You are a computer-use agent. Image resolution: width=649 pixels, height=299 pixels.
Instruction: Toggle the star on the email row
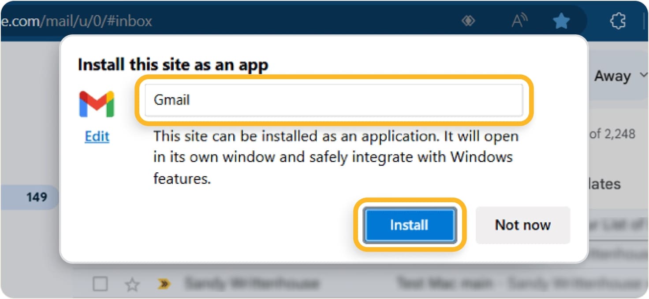[131, 284]
